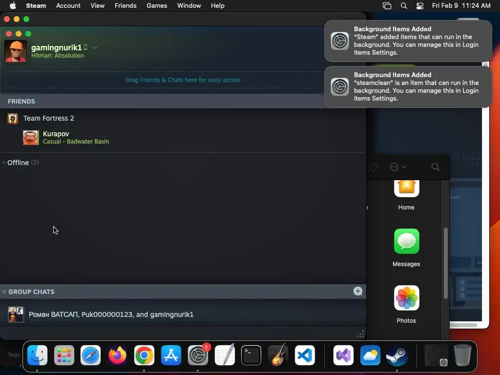Open Terminal from the Dock
This screenshot has height=375, width=500.
tap(251, 355)
